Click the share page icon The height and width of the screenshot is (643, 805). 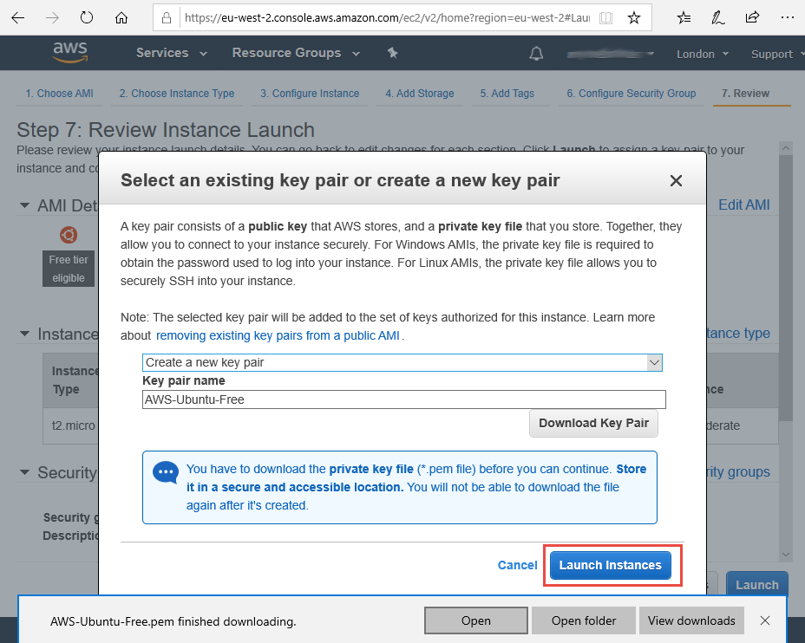[x=752, y=17]
